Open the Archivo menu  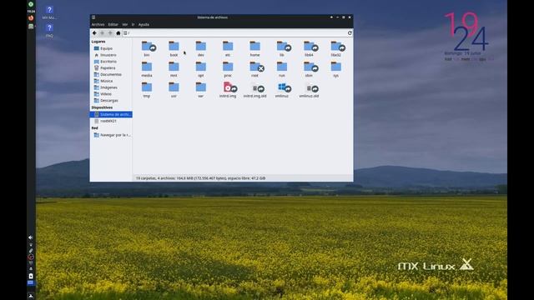pyautogui.click(x=98, y=24)
